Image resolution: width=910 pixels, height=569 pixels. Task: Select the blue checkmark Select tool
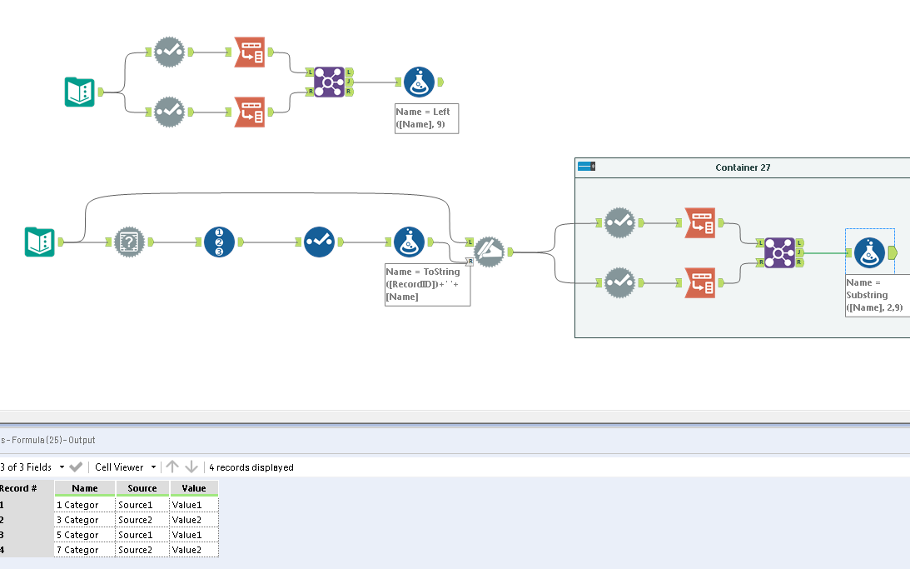[x=319, y=242]
